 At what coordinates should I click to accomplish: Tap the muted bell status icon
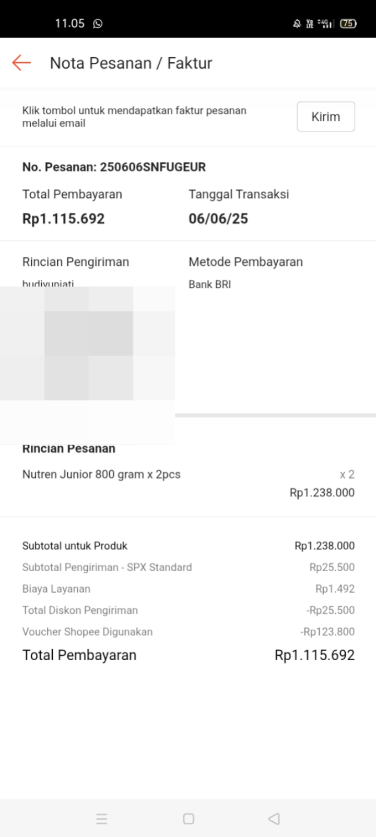(297, 24)
